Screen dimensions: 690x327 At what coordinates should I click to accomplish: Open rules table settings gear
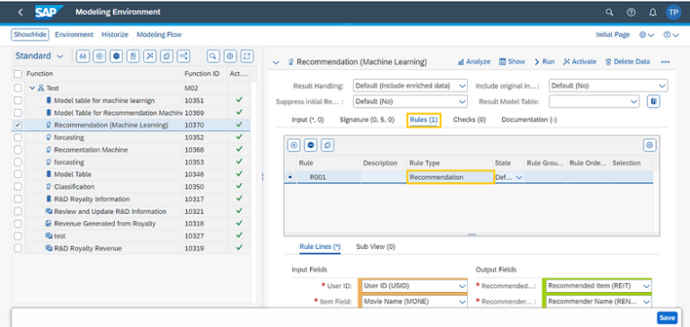[650, 145]
